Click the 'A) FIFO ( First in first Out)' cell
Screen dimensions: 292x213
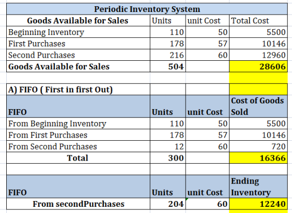(x=78, y=89)
